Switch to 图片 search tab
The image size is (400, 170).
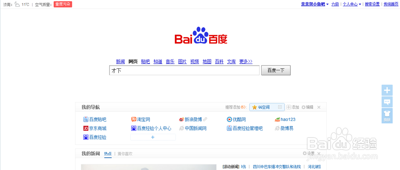[182, 62]
